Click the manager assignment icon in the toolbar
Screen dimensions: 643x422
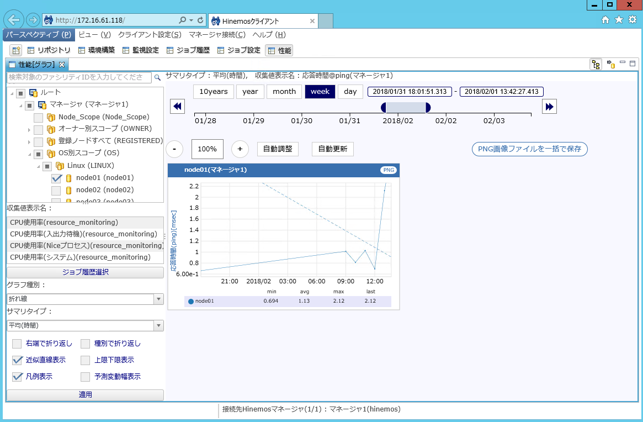tap(610, 64)
